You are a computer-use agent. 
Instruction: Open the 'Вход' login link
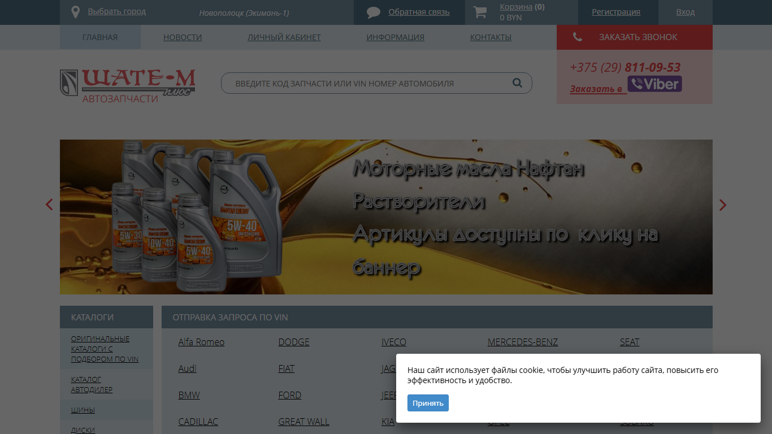(686, 12)
